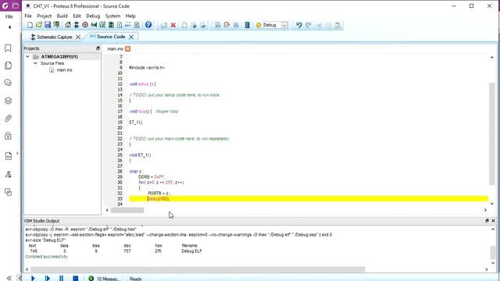Click the stacked database build icon
Viewport: 500px width, 281px height.
point(247,25)
